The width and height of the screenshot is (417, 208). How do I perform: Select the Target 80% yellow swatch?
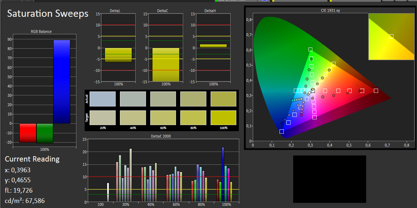coord(194,118)
